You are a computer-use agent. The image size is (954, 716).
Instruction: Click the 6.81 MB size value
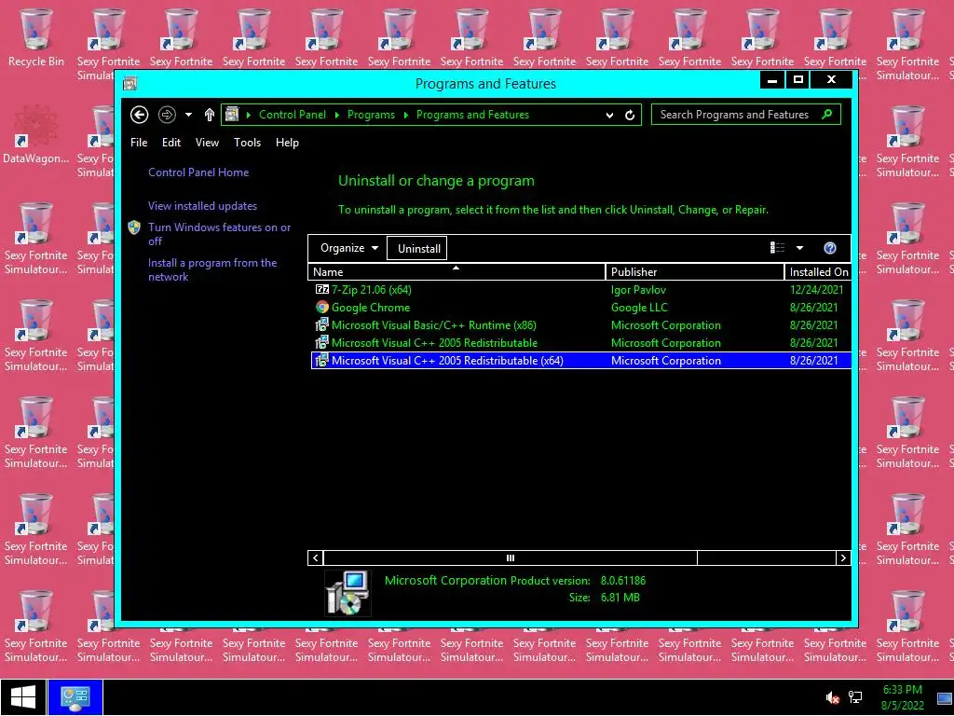click(620, 598)
